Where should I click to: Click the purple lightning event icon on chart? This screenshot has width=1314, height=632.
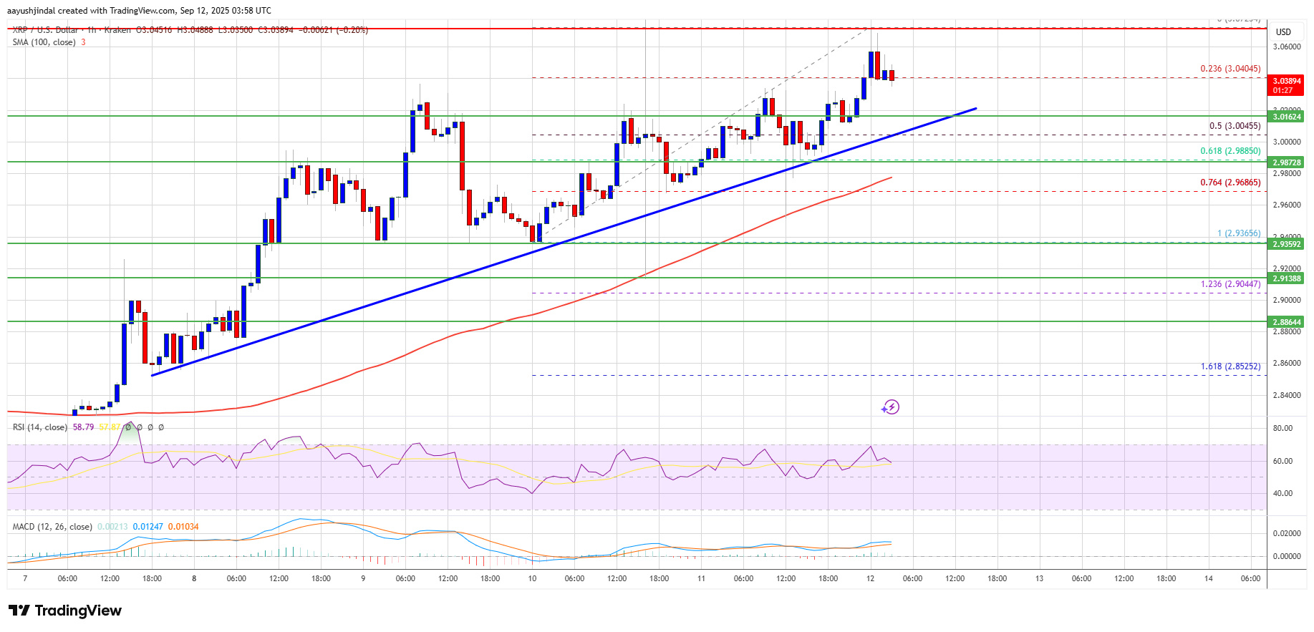coord(890,407)
